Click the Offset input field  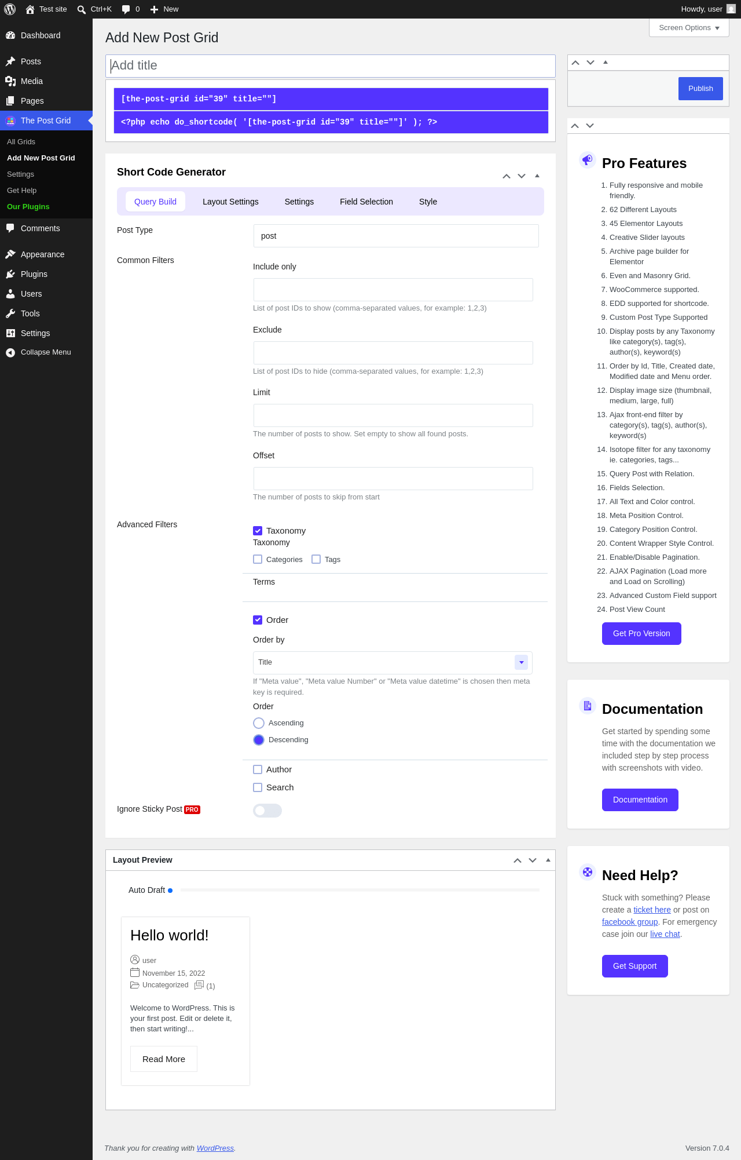(x=393, y=479)
